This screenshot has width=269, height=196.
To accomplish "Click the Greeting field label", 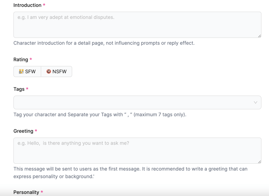I will point(23,131).
